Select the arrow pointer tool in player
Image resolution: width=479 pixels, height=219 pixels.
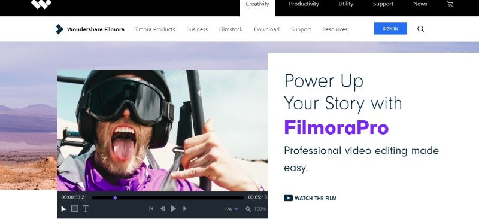tap(63, 209)
